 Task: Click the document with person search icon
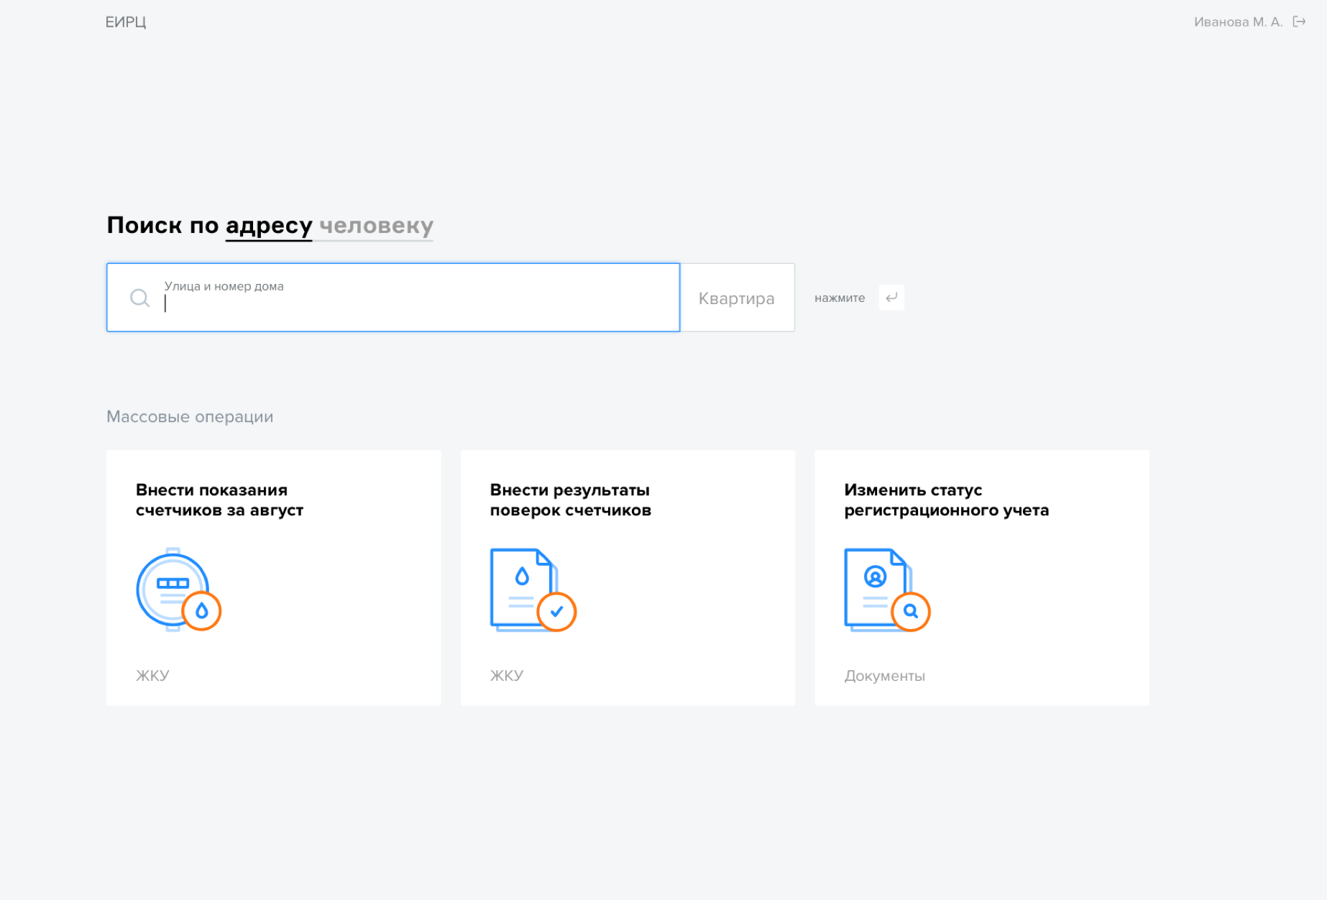pyautogui.click(x=887, y=590)
